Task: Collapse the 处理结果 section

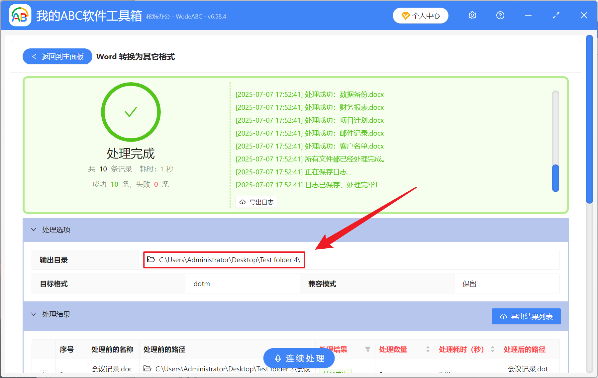Action: click(33, 314)
